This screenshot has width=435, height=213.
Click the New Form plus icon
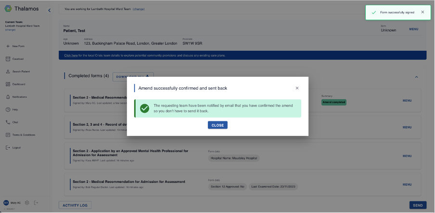coord(8,46)
